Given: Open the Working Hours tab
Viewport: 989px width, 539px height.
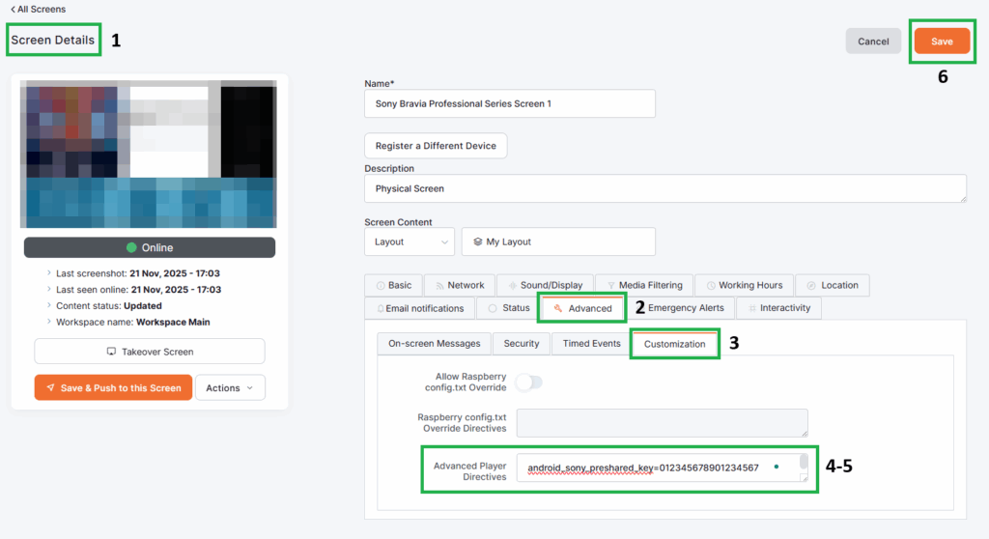Looking at the screenshot, I should pos(744,285).
